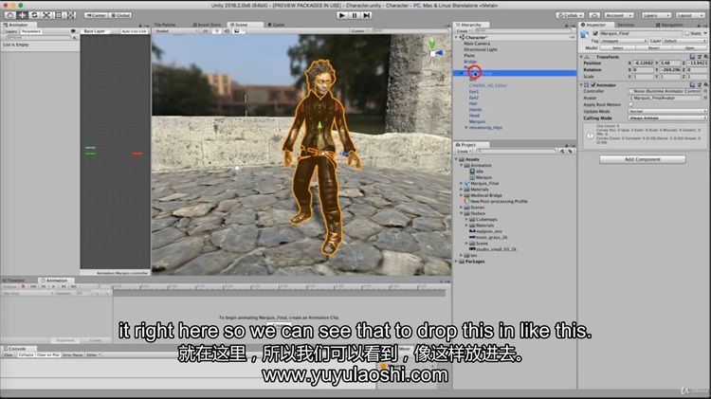Screen dimensions: 711x399
Task: Toggle the Center pivot mode button
Action: tap(96, 15)
